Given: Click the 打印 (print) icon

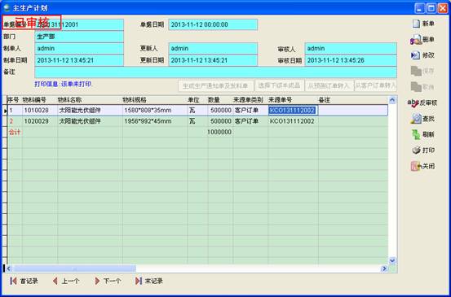Looking at the screenshot, I should pyautogui.click(x=416, y=150).
